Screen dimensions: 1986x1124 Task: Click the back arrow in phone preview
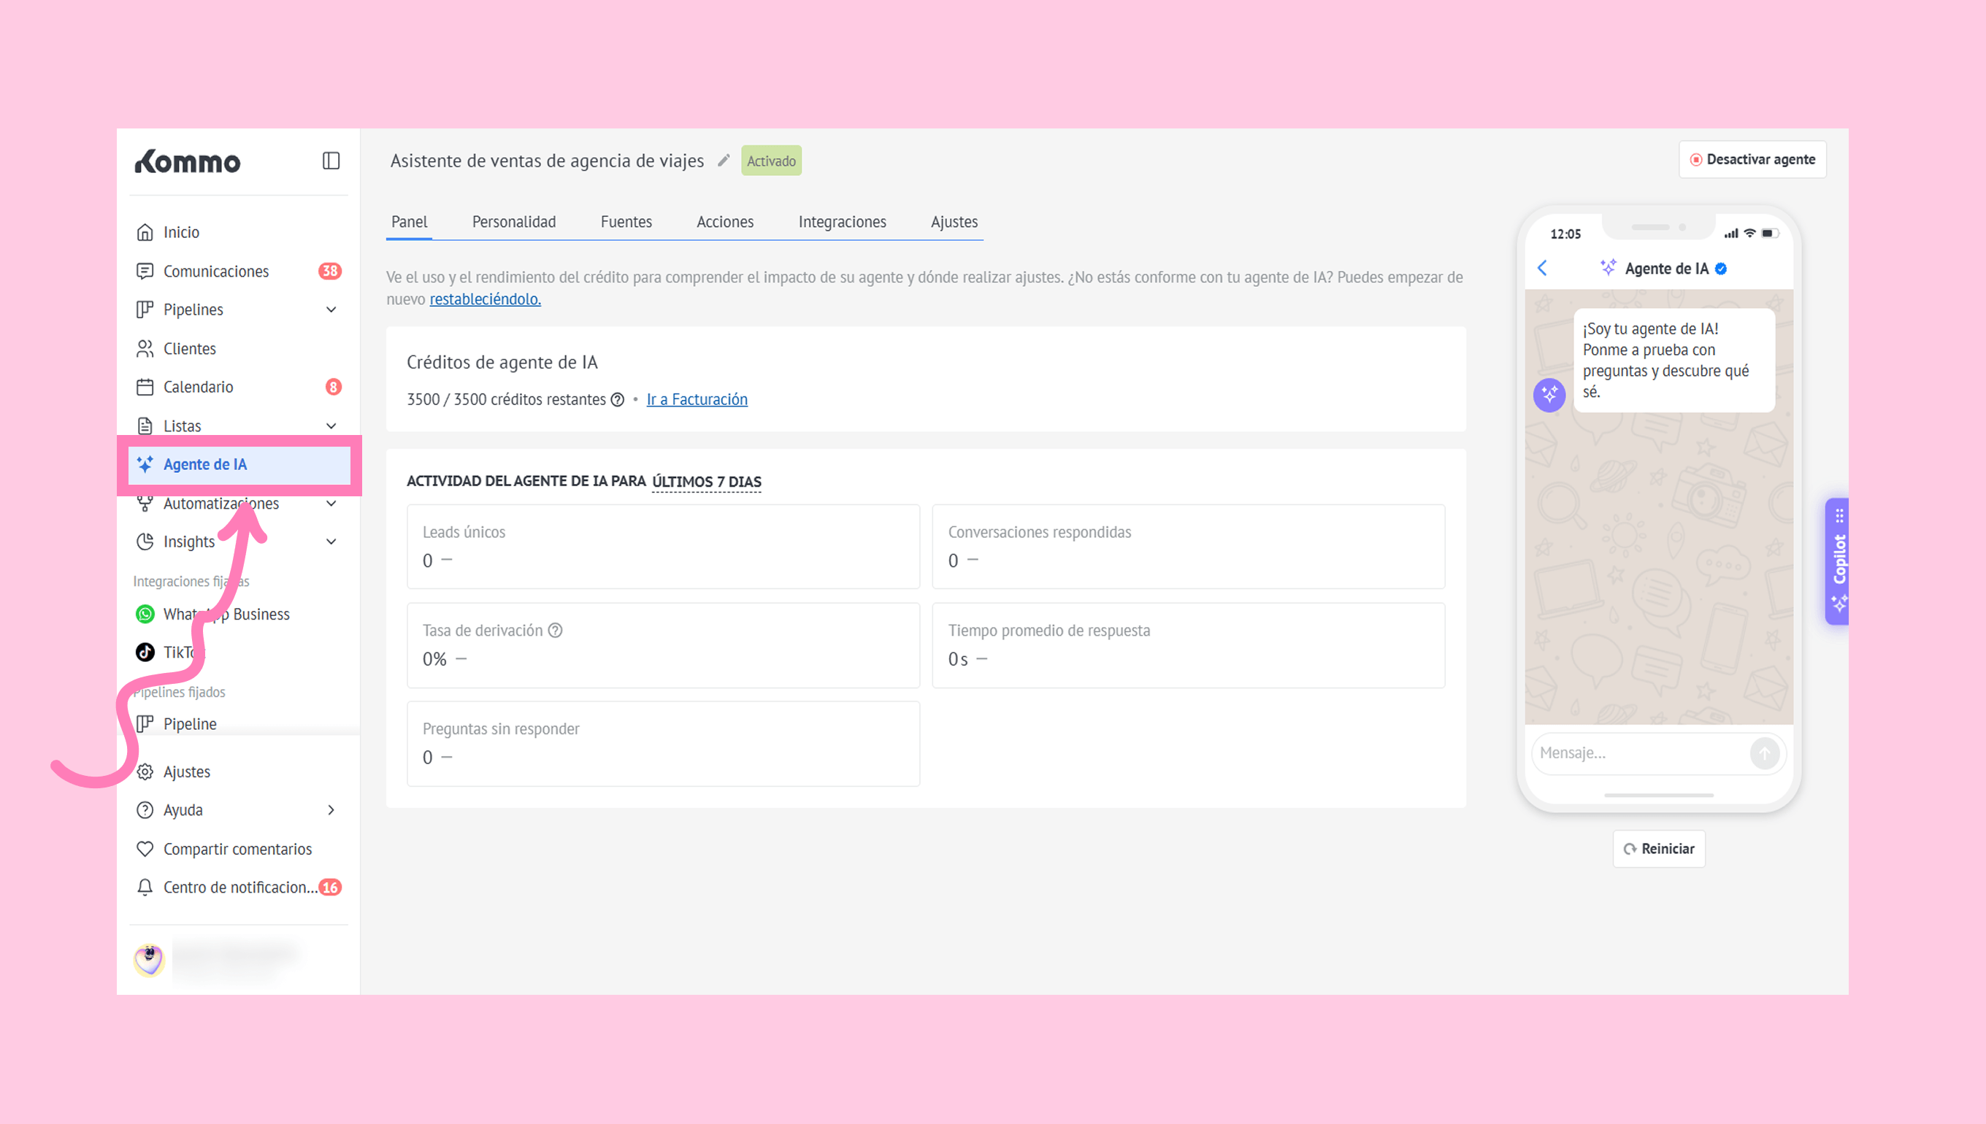[1542, 268]
